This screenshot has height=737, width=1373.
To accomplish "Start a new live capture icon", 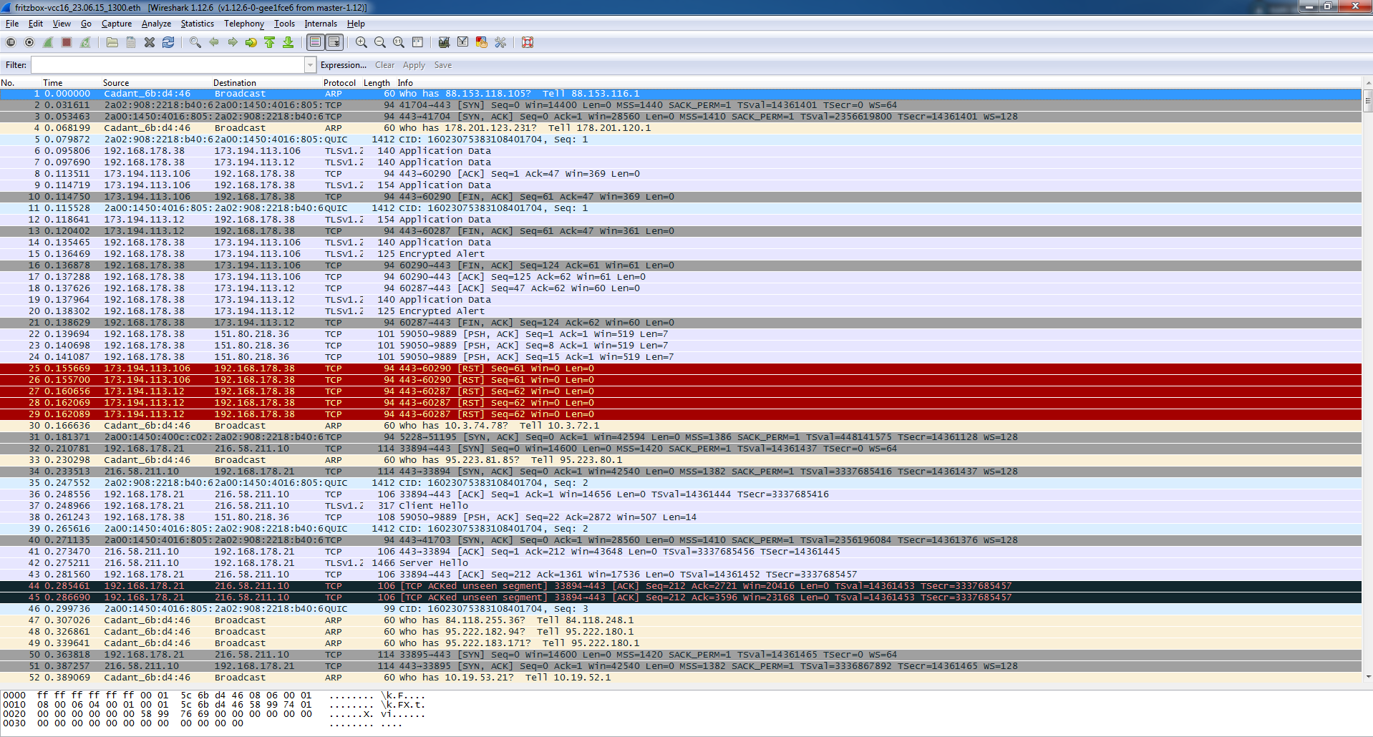I will click(x=48, y=43).
